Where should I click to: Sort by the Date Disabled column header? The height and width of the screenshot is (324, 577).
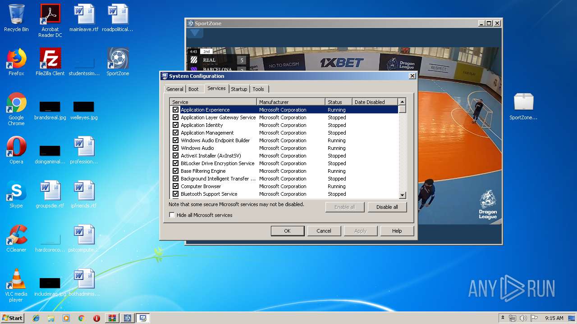click(375, 102)
